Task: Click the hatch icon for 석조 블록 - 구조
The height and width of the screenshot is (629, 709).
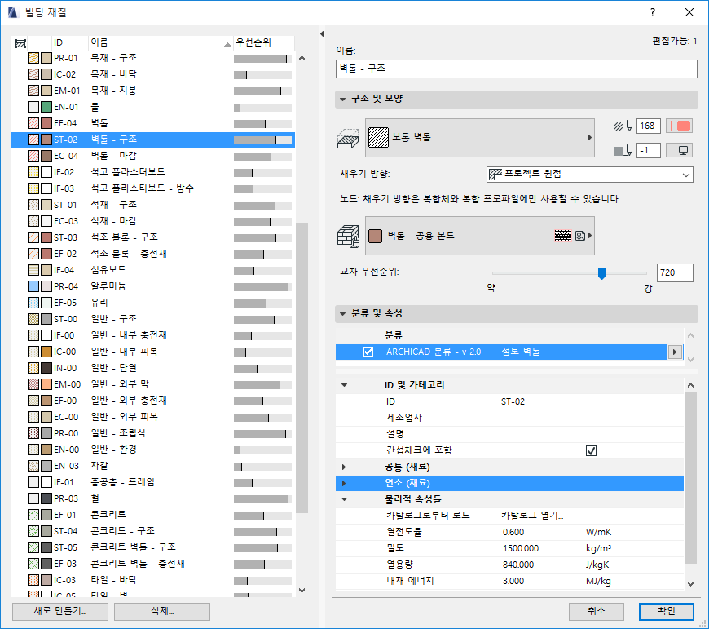Action: click(x=33, y=237)
